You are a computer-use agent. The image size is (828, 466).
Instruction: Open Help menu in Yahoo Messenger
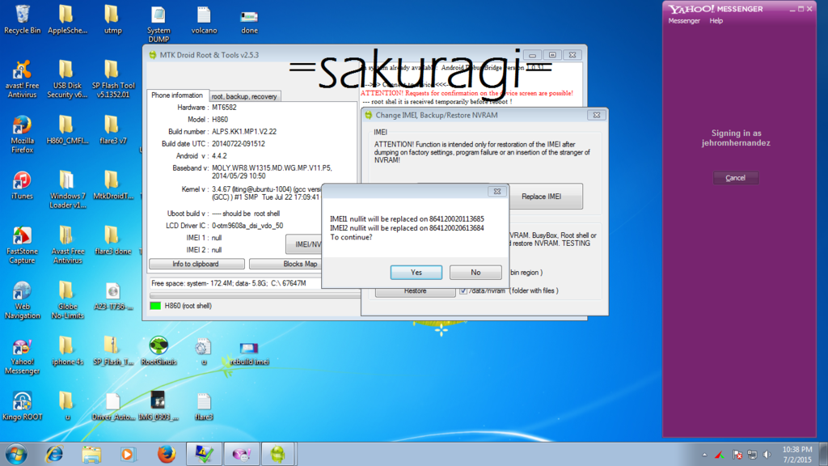pyautogui.click(x=716, y=21)
